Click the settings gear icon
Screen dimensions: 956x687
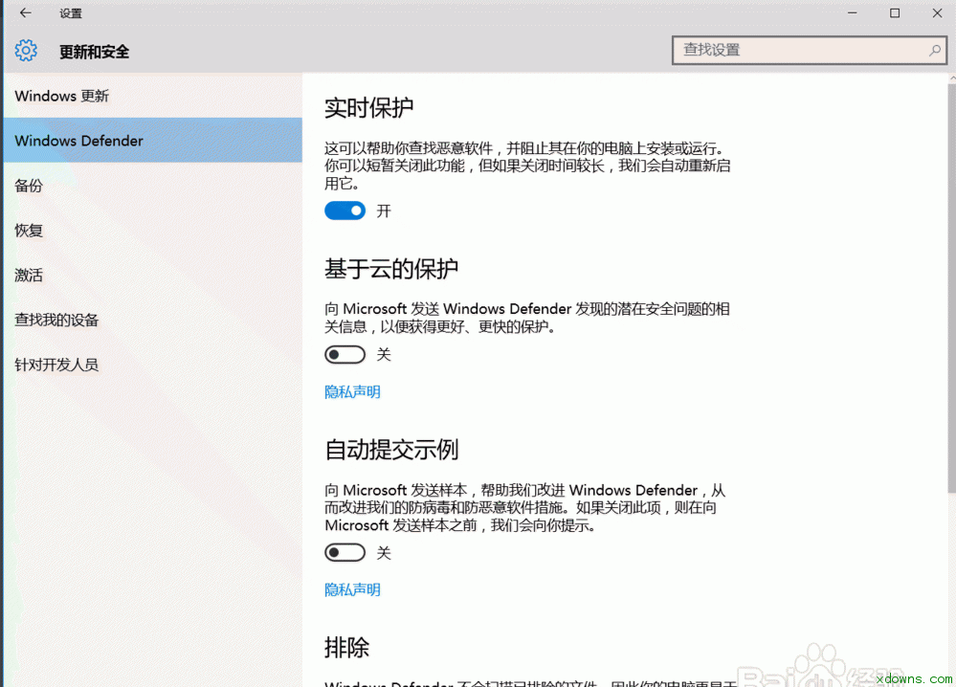point(26,51)
